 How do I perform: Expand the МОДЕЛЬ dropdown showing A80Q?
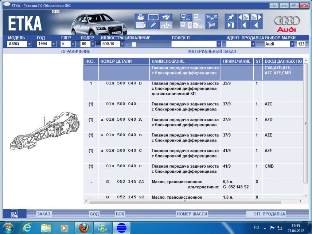(x=29, y=44)
